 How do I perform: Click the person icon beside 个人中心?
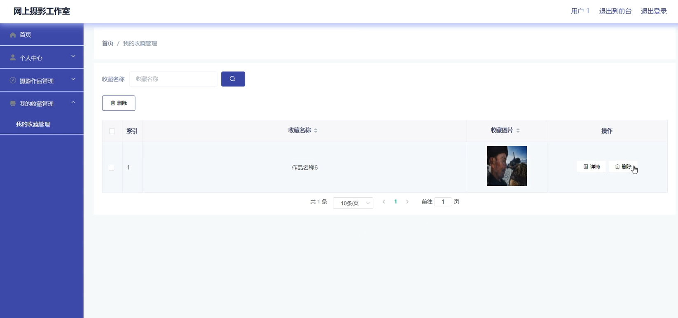point(13,58)
